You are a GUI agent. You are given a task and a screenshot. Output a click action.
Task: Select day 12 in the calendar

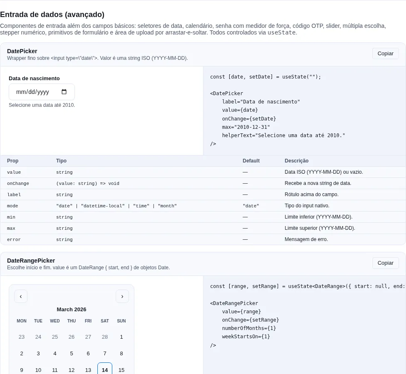(x=72, y=370)
